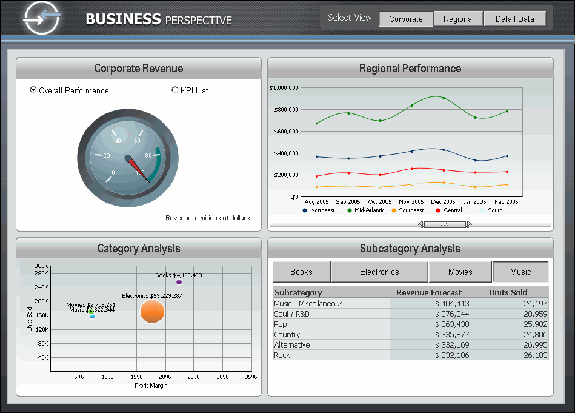Click the Books $4,106,438 bubble label
Viewport: 575px width, 413px height.
pos(178,275)
